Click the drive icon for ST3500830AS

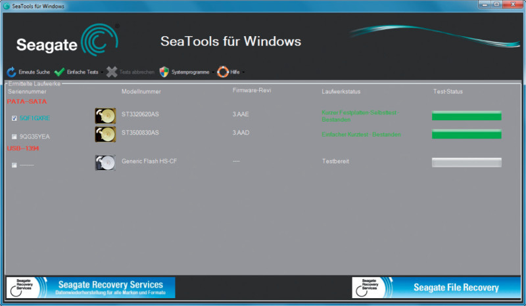tap(105, 134)
